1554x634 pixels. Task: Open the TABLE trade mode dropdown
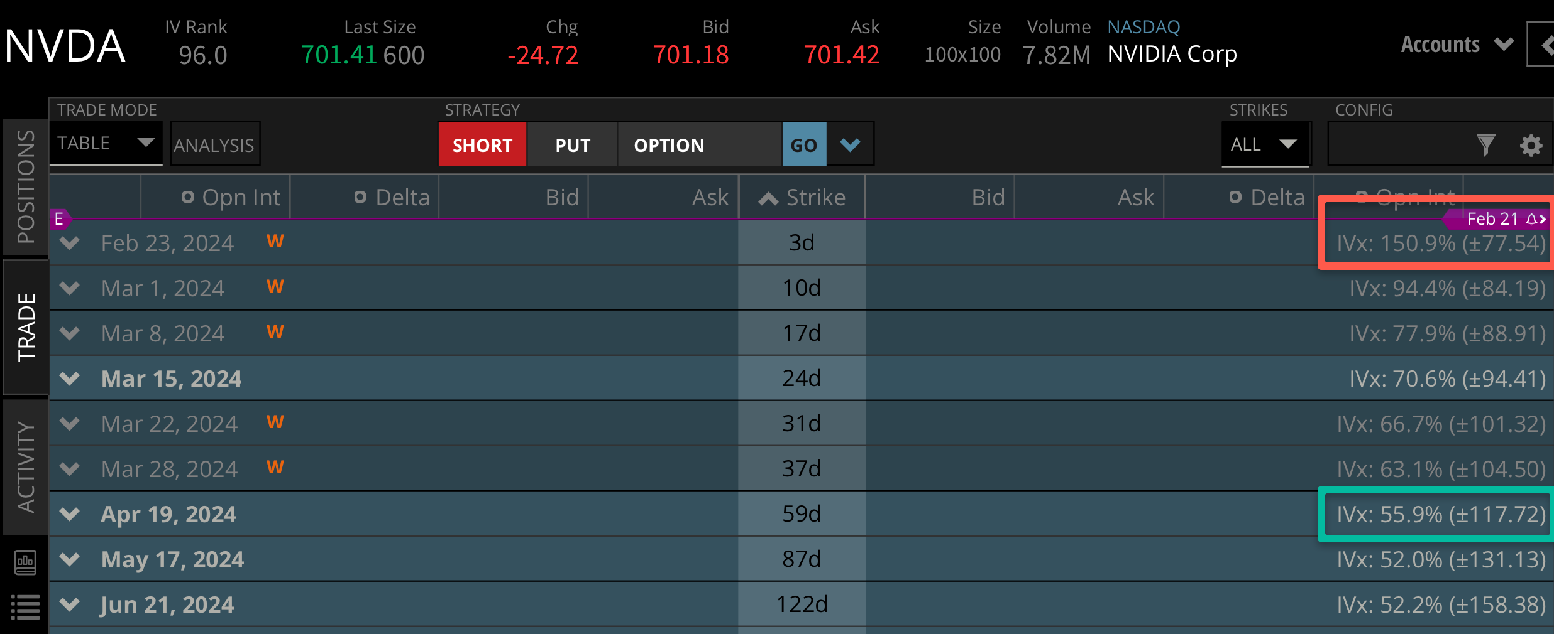click(106, 144)
